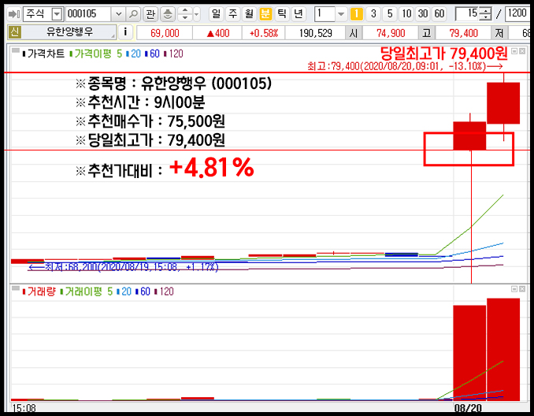Switch to 월 monthly chart period

(249, 14)
